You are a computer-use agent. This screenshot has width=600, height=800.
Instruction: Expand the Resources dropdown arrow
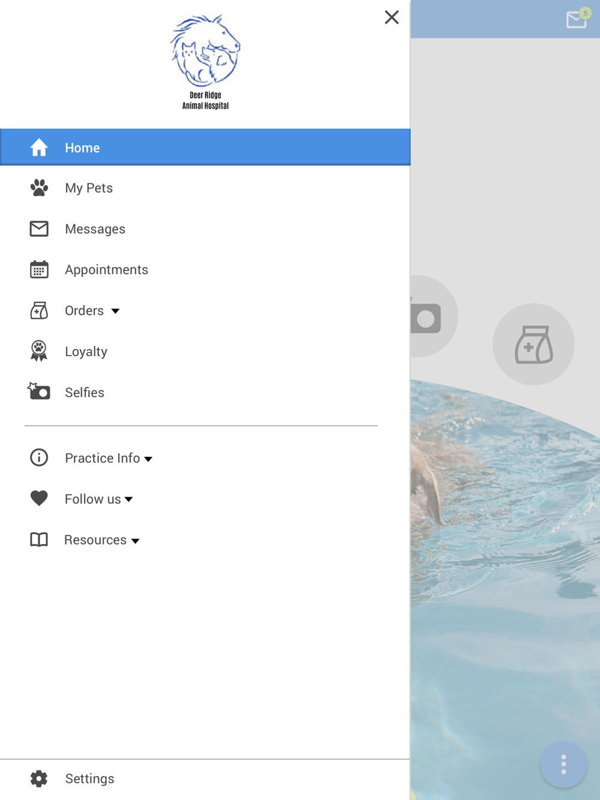pos(136,541)
